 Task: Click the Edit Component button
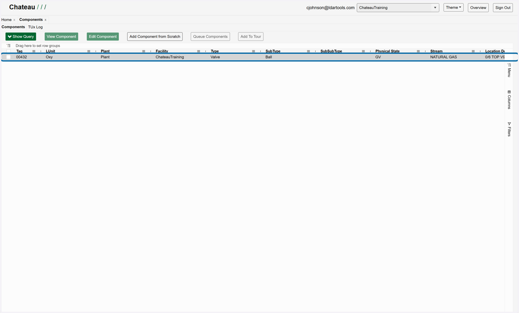103,37
